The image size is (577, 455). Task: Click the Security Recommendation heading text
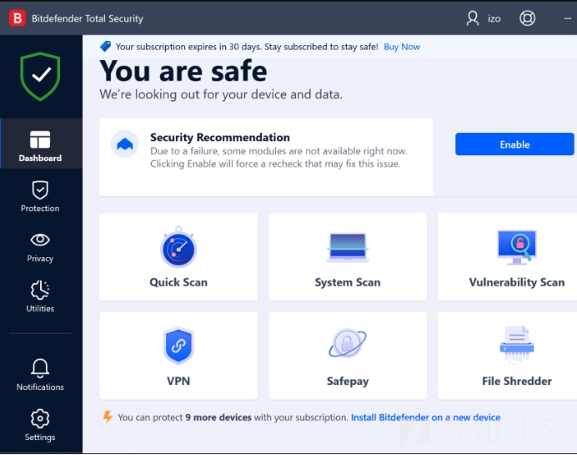click(x=219, y=137)
